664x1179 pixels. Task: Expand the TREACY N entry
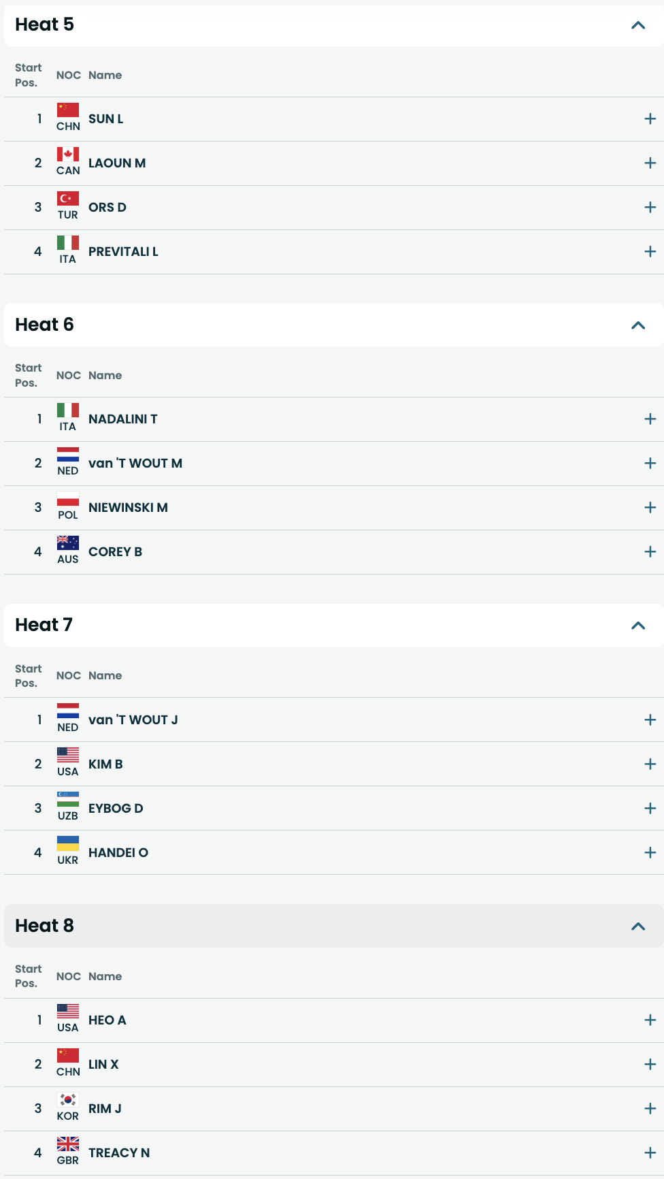[650, 1153]
